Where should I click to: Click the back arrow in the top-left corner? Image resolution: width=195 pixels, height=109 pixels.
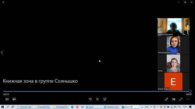(x=3, y=2)
